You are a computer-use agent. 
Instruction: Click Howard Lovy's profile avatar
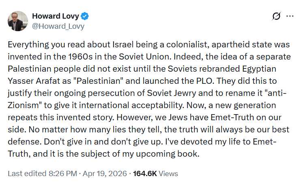tap(18, 21)
